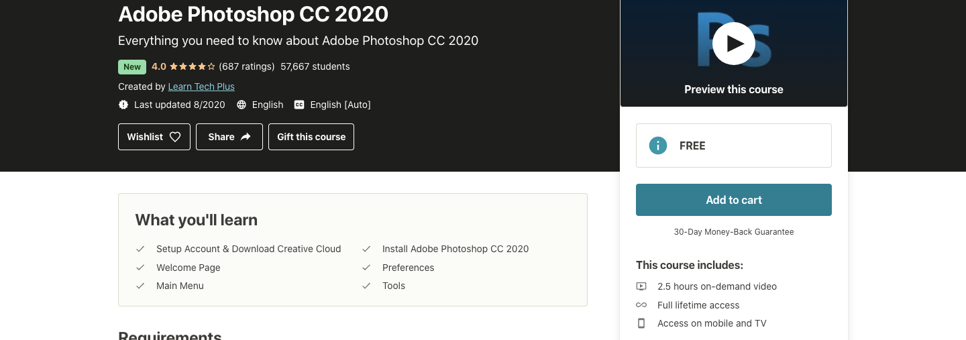Click the share arrow icon

pos(246,137)
